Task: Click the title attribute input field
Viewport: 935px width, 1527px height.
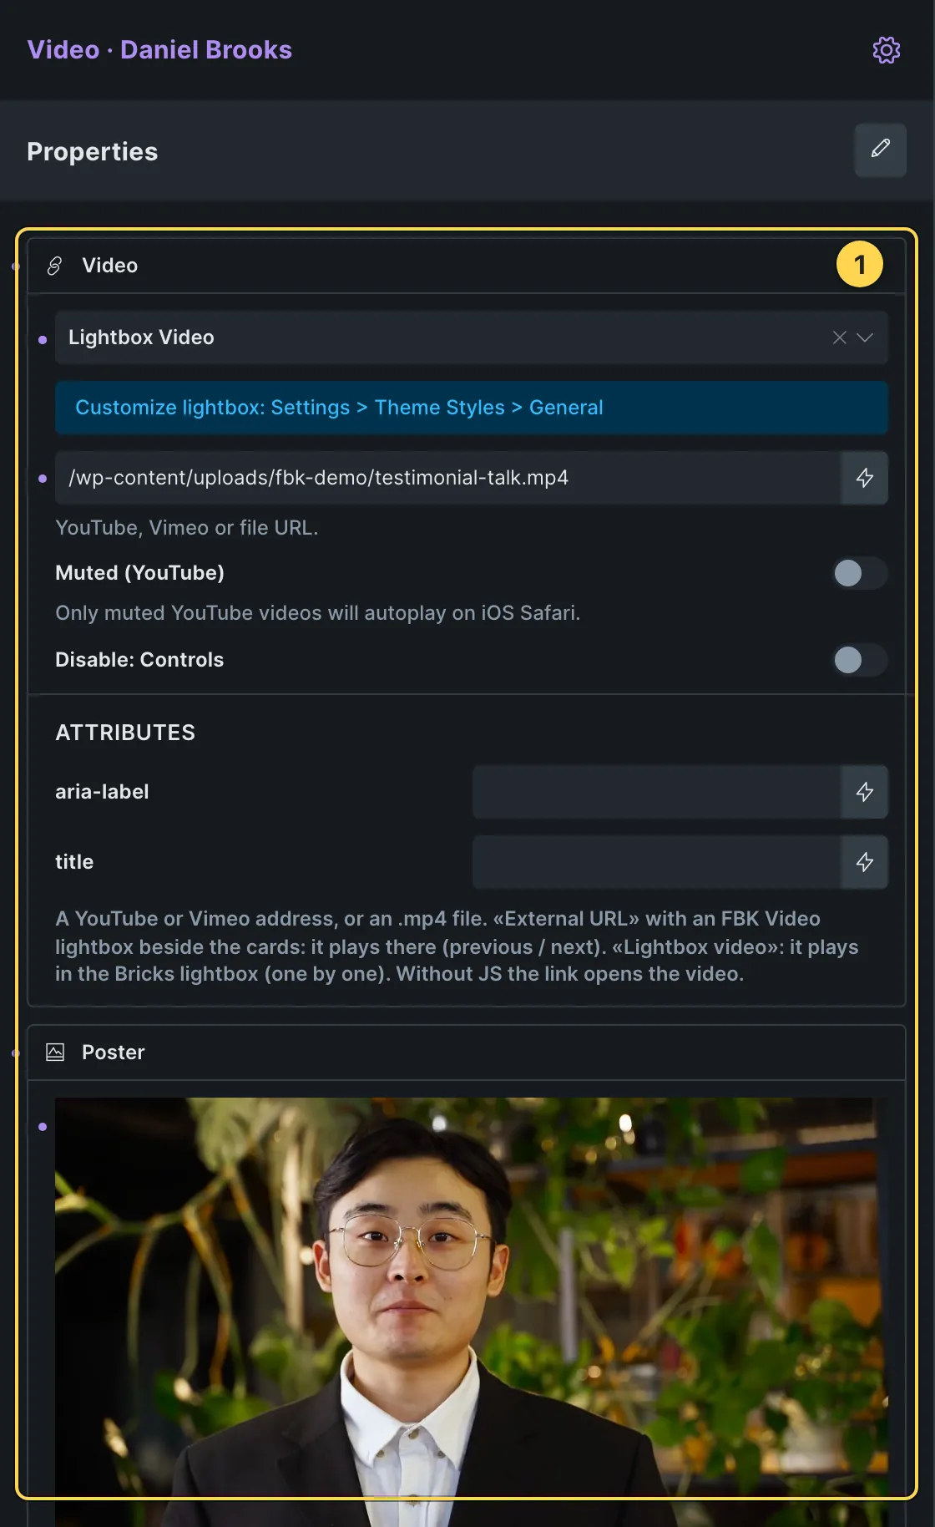Action: coord(657,862)
